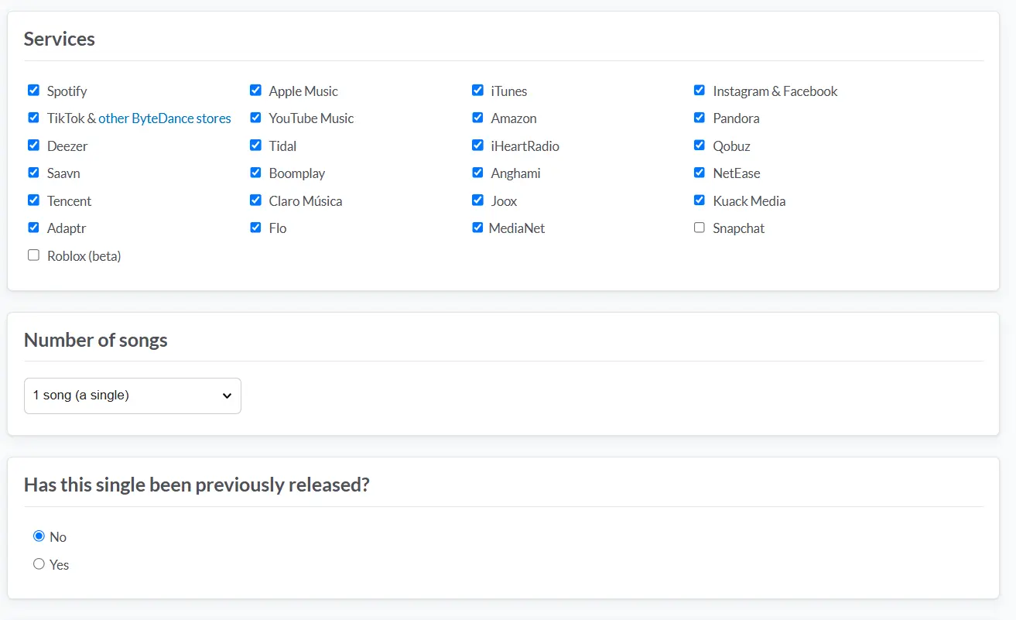Uncheck the Adaptr checkbox
This screenshot has height=620, width=1016.
(33, 228)
